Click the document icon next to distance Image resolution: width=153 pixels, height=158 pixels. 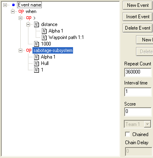pyautogui.click(x=37, y=24)
